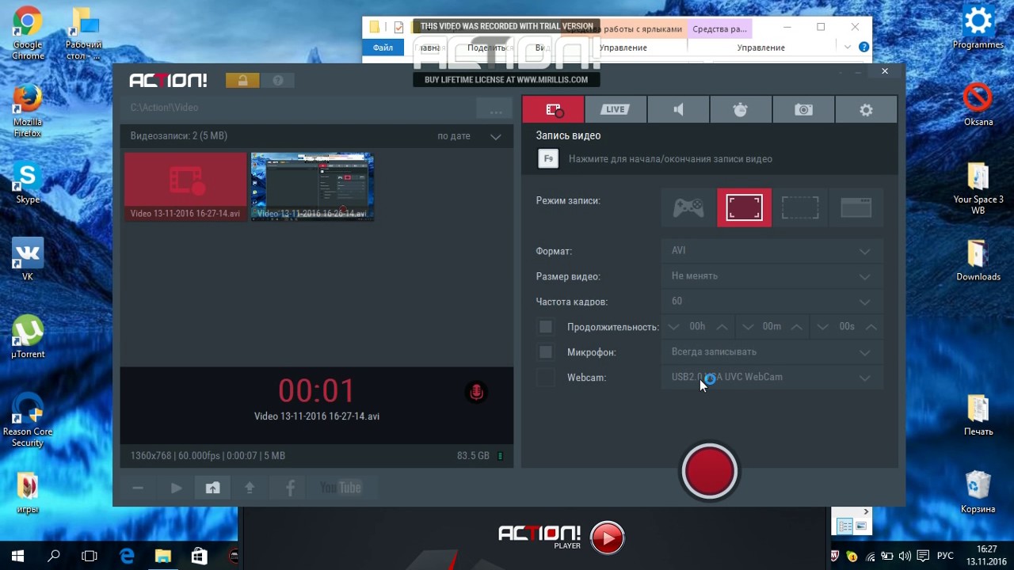Open Skype desktop shortcut
The height and width of the screenshot is (570, 1014).
tap(28, 183)
